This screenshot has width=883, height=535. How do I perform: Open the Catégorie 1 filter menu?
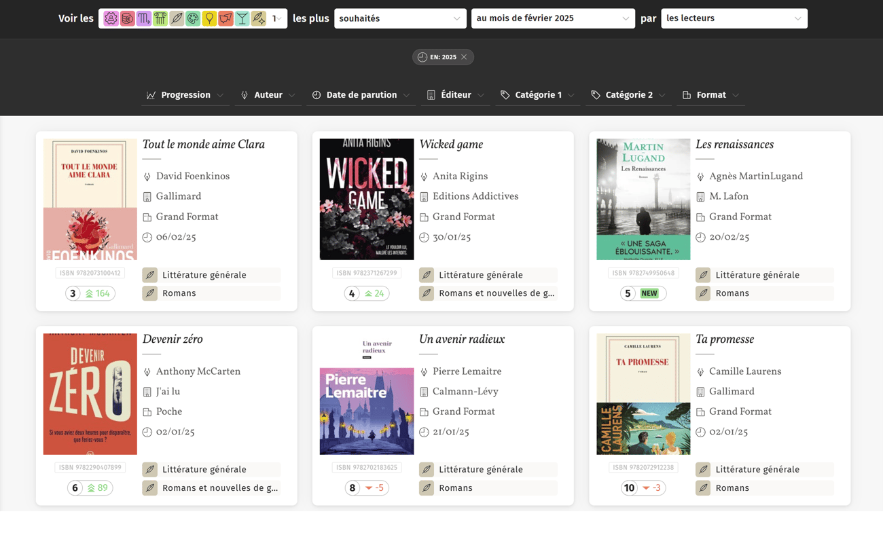(x=538, y=95)
